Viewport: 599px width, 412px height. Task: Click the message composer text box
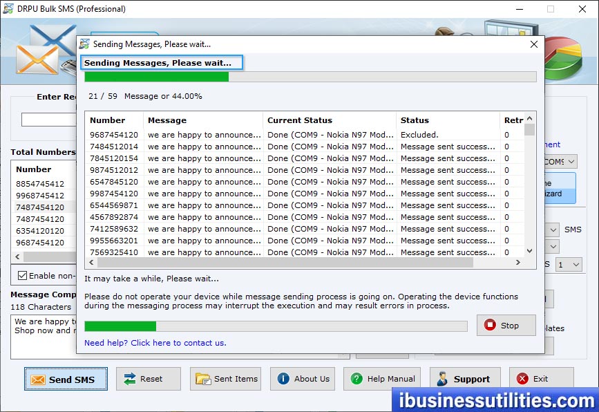pyautogui.click(x=44, y=337)
